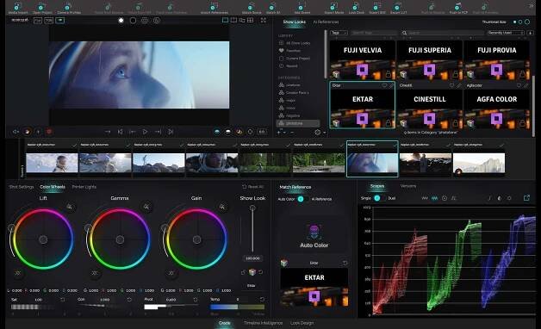Viewport: 541px width, 329px height.
Task: Pop out the scopes panel
Action: point(526,197)
